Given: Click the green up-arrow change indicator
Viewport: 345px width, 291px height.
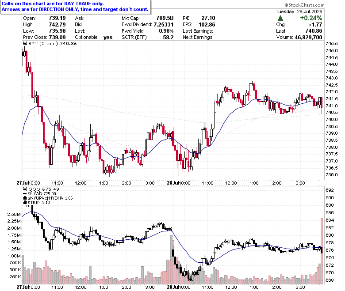Looking at the screenshot, I should pyautogui.click(x=280, y=18).
